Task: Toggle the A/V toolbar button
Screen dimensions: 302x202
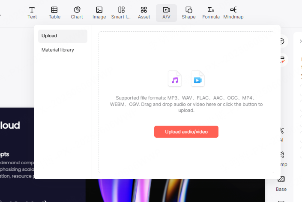Action: [x=166, y=13]
